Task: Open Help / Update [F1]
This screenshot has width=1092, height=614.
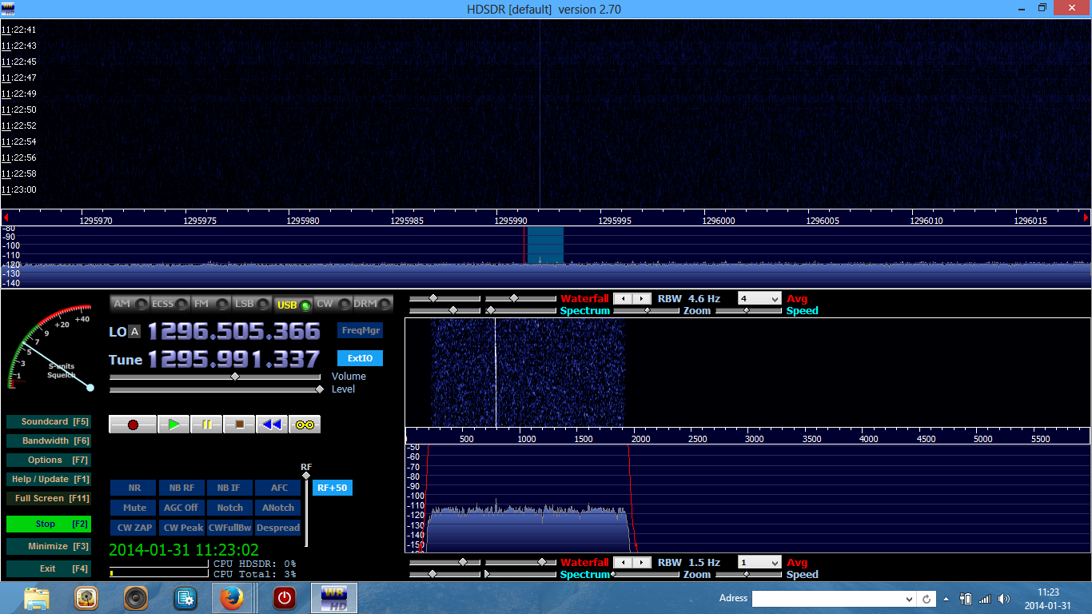Action: tap(48, 479)
